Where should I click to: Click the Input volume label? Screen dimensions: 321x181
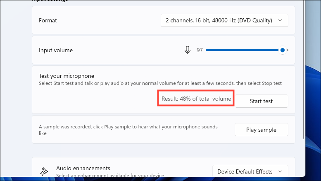tap(56, 50)
